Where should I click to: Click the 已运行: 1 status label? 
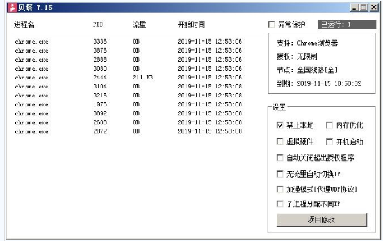point(346,24)
